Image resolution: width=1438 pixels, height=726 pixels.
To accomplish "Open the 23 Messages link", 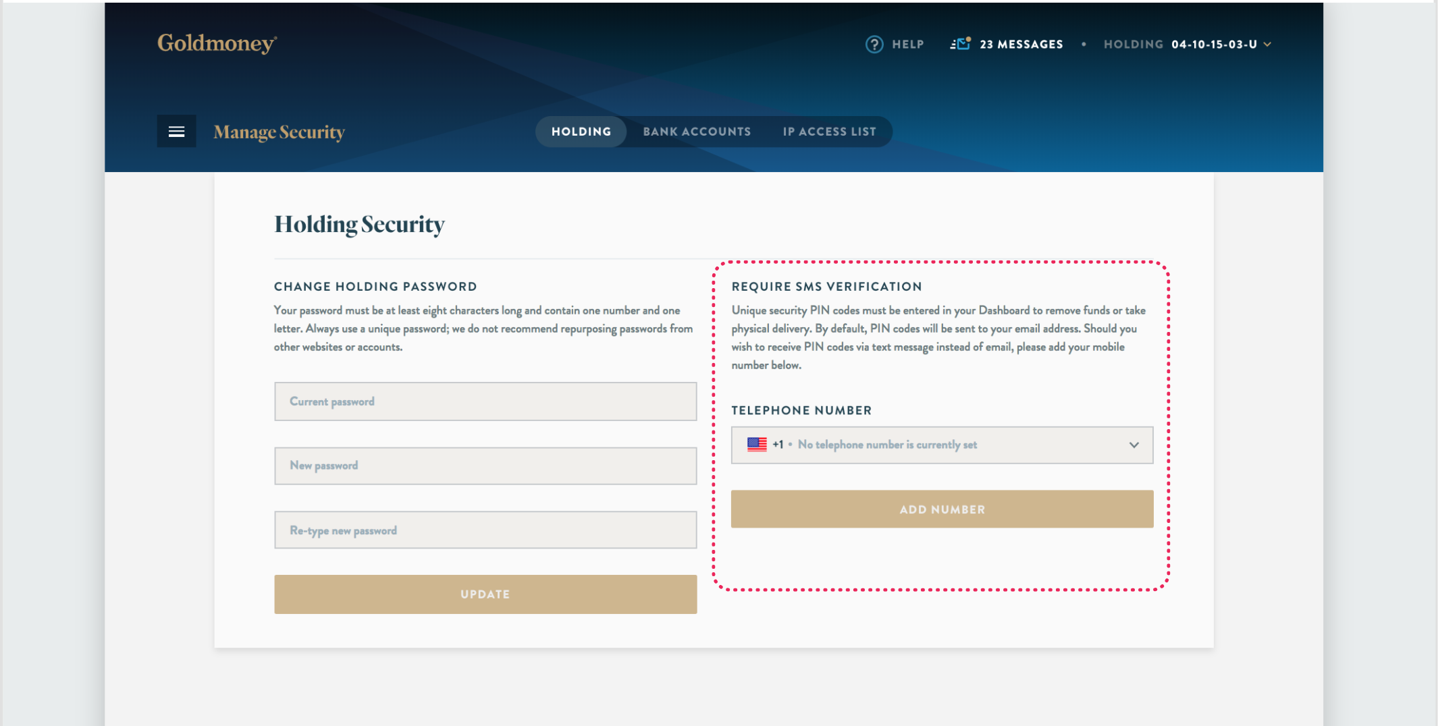I will click(x=1021, y=45).
